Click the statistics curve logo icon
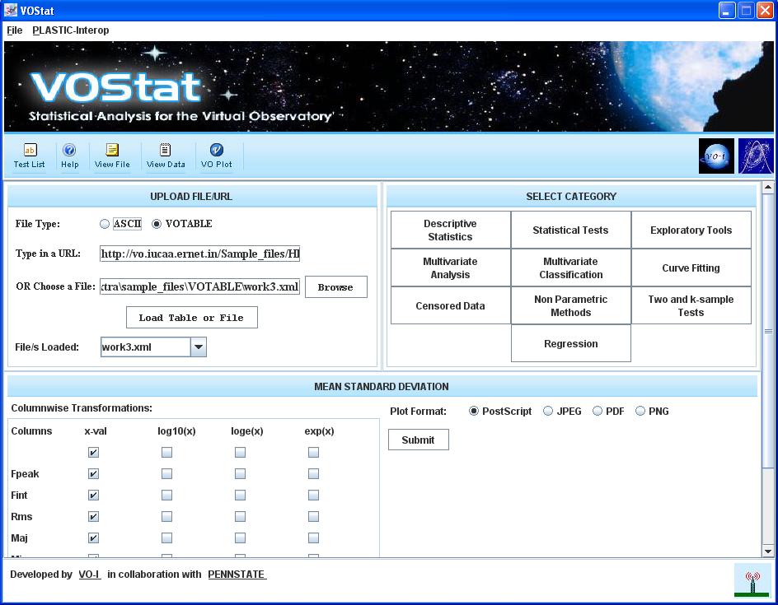The width and height of the screenshot is (778, 605). tap(756, 156)
